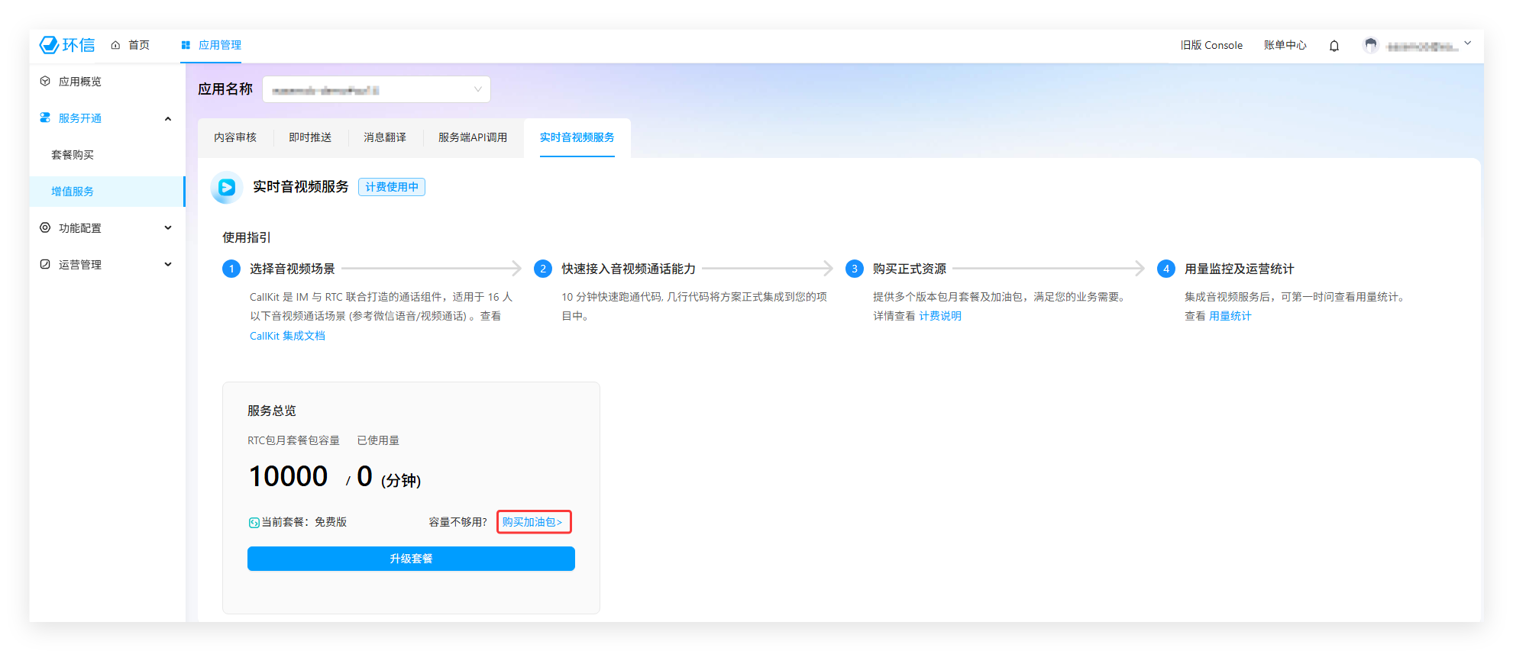The height and width of the screenshot is (651, 1513).
Task: Open the notification bell icon
Action: 1334,46
